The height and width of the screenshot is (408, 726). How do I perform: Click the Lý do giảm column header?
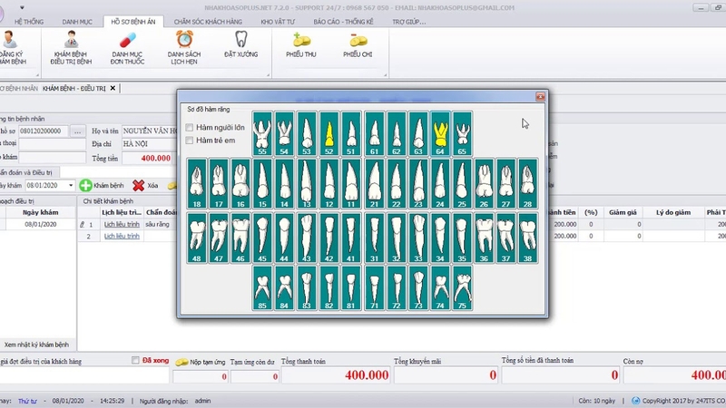point(673,212)
